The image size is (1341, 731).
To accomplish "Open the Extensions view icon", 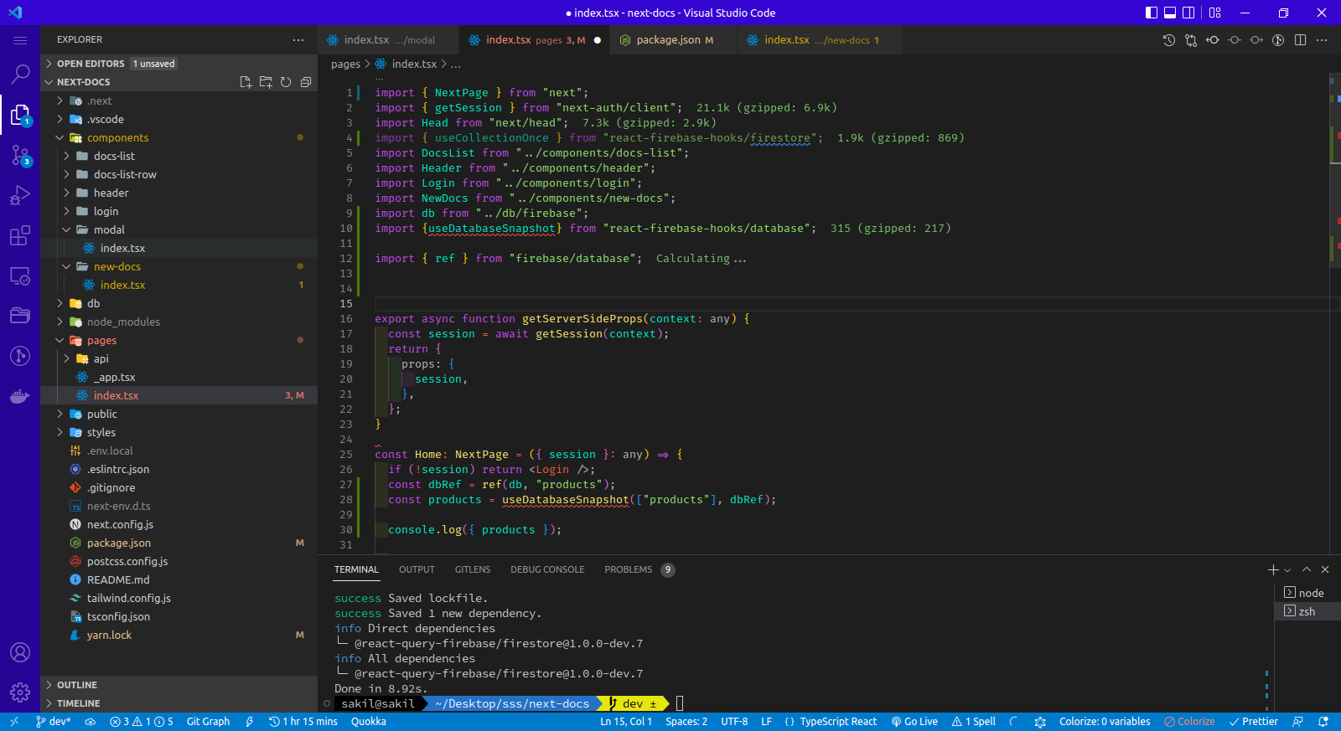I will pos(20,235).
